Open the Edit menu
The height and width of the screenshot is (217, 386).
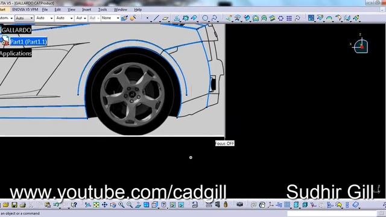[x=58, y=10]
